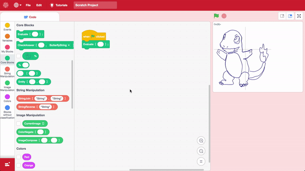305x171 pixels.
Task: Click the first String slot of StringJoin
Action: click(x=41, y=99)
